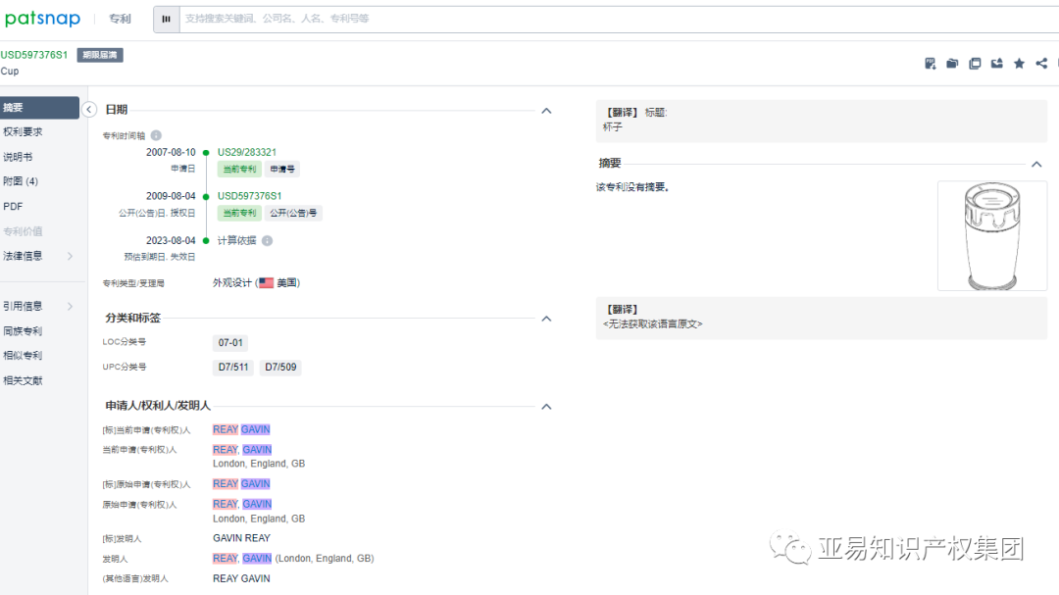Click the D7/511 UPC classification tag
This screenshot has width=1059, height=595.
pos(233,368)
